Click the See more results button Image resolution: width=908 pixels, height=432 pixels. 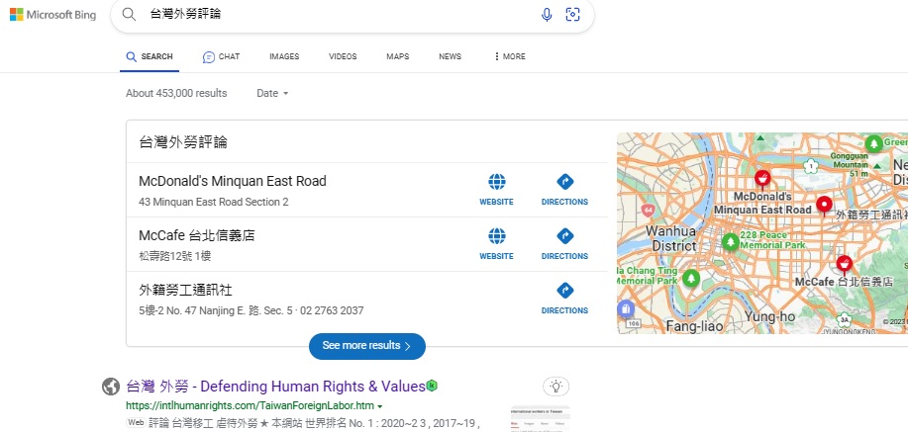pos(367,346)
